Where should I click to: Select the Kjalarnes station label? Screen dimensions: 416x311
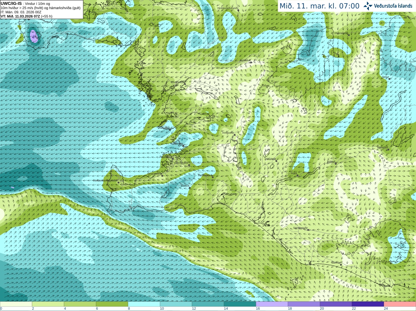coord(177,143)
